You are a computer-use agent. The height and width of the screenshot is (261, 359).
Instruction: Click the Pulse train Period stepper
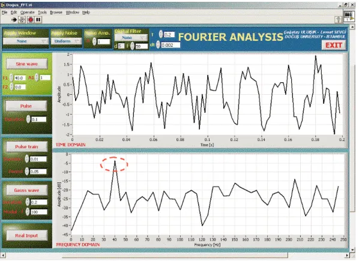[27, 171]
